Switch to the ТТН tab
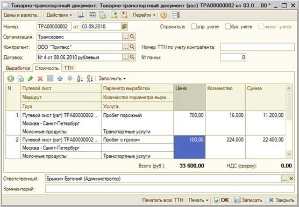299x207 pixels. (x=69, y=68)
